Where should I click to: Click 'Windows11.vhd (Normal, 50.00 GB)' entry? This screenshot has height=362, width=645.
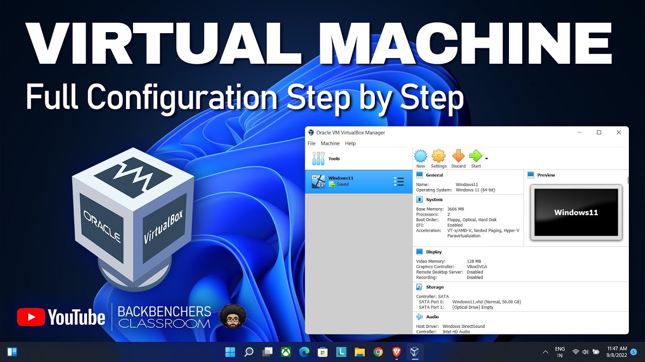click(487, 302)
